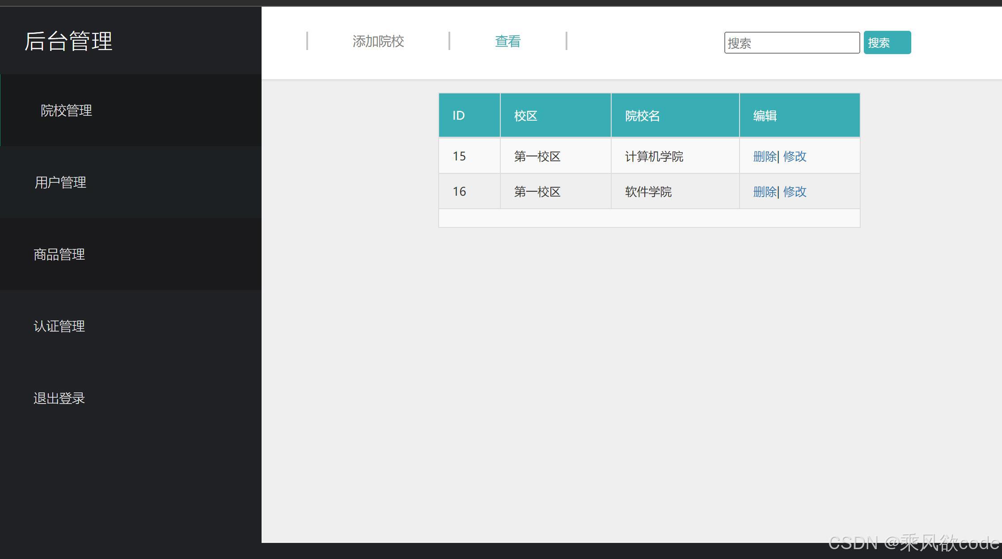Delete the 软件学院 record via 删除 link
Viewport: 1002px width, 559px height.
764,191
